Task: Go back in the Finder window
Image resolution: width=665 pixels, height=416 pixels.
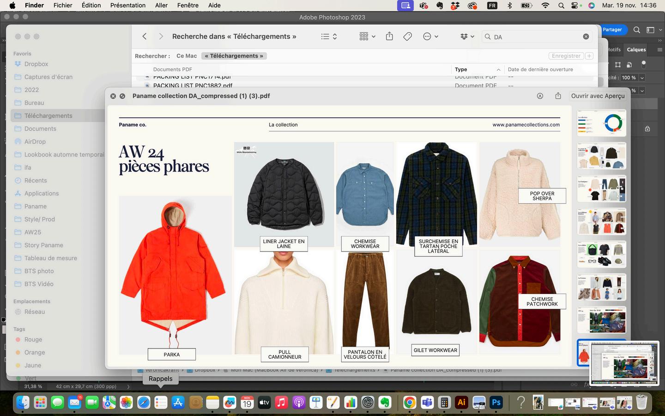Action: click(x=145, y=37)
